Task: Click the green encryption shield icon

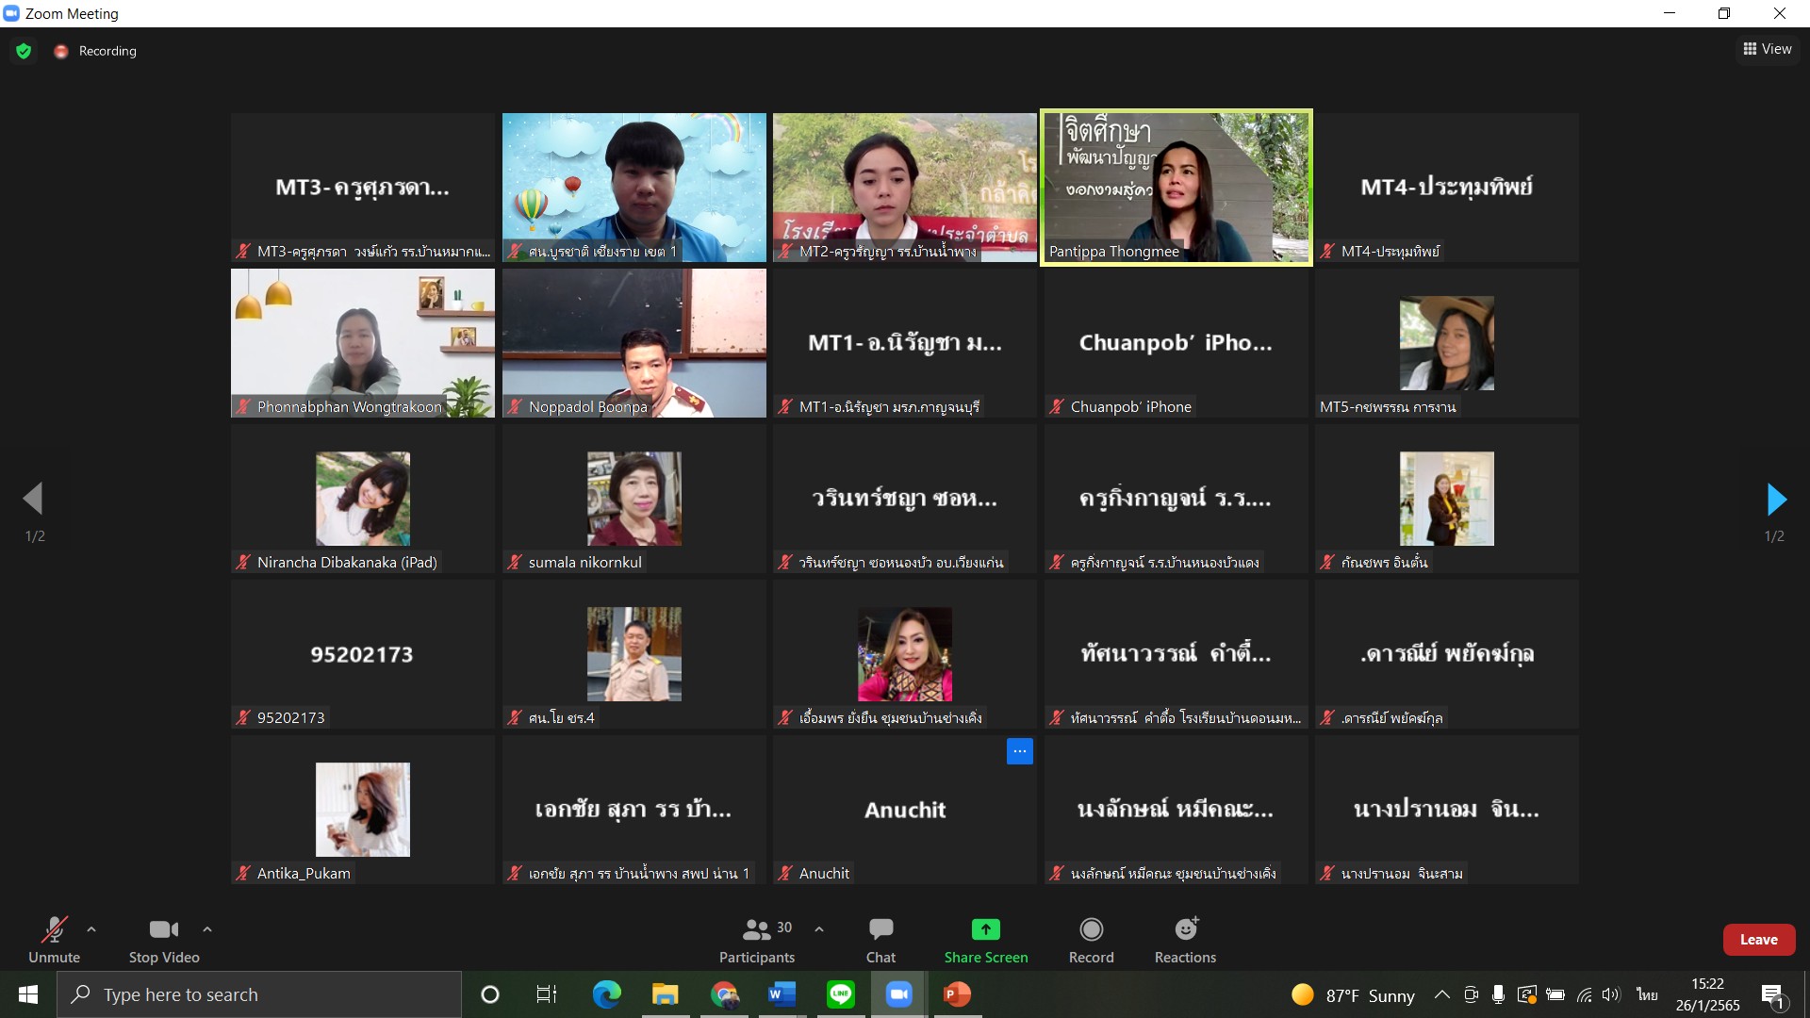Action: 24,51
